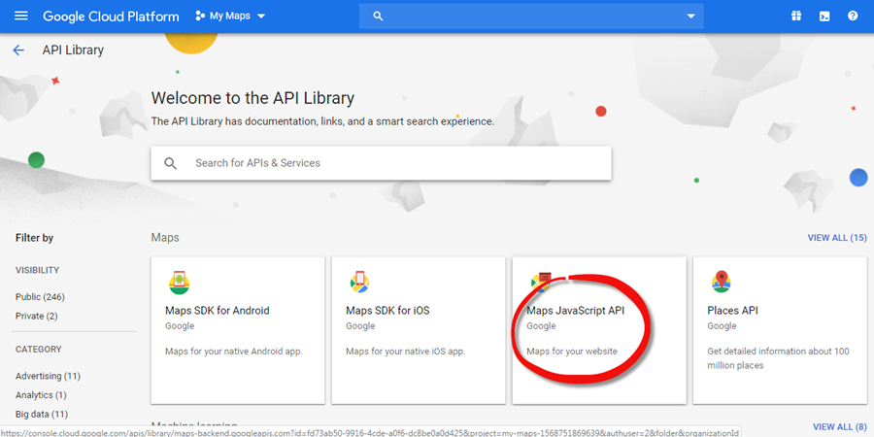The height and width of the screenshot is (437, 874).
Task: Open the Places API card
Action: pos(780,330)
